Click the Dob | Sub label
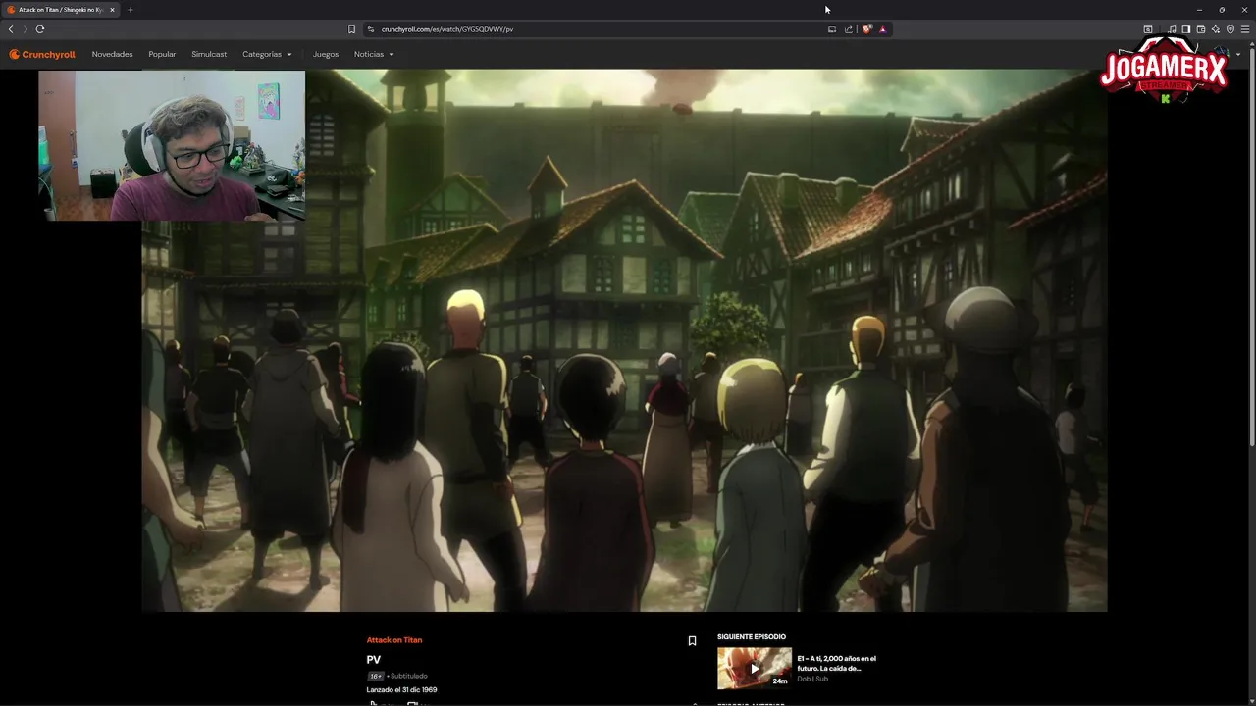Viewport: 1256px width, 706px height. tap(812, 679)
